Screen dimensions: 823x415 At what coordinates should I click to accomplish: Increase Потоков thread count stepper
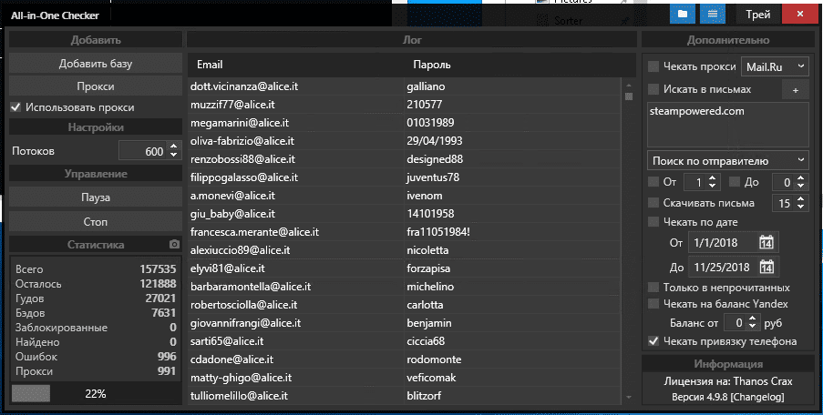pyautogui.click(x=174, y=147)
